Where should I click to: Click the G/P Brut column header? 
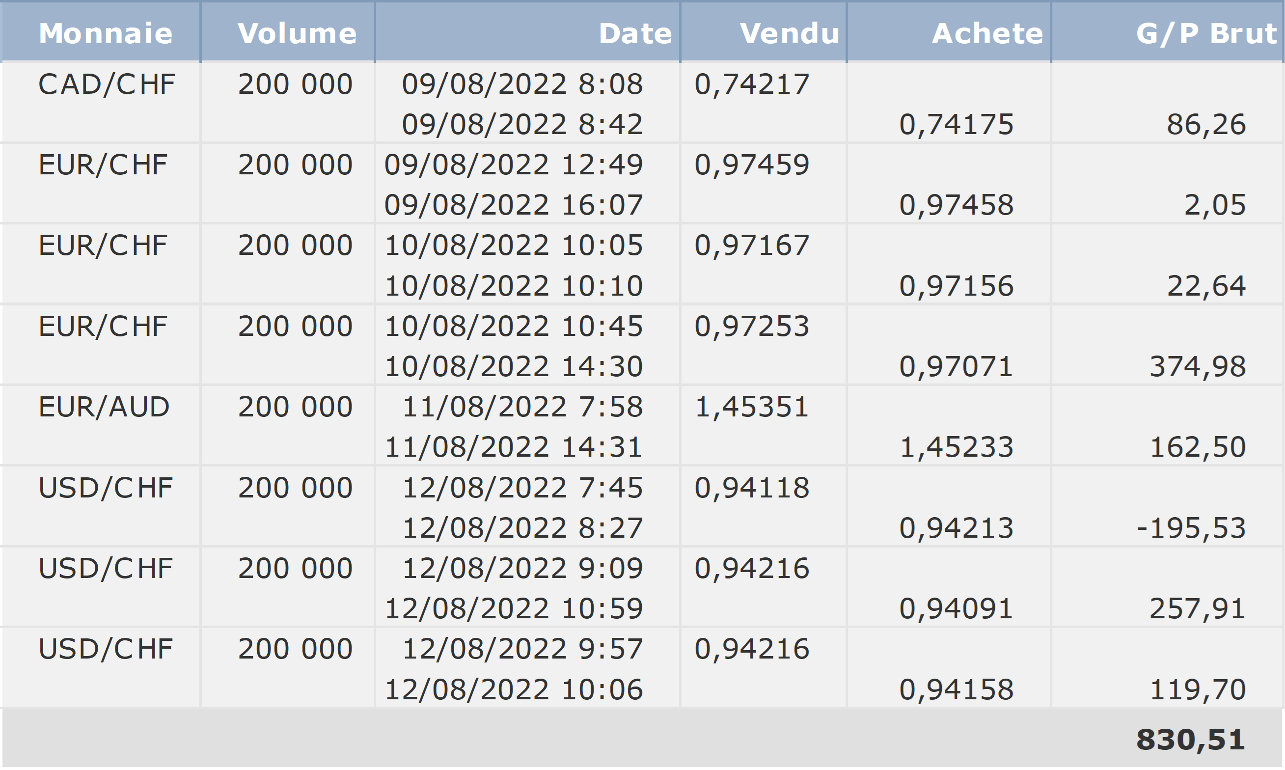(x=1206, y=33)
